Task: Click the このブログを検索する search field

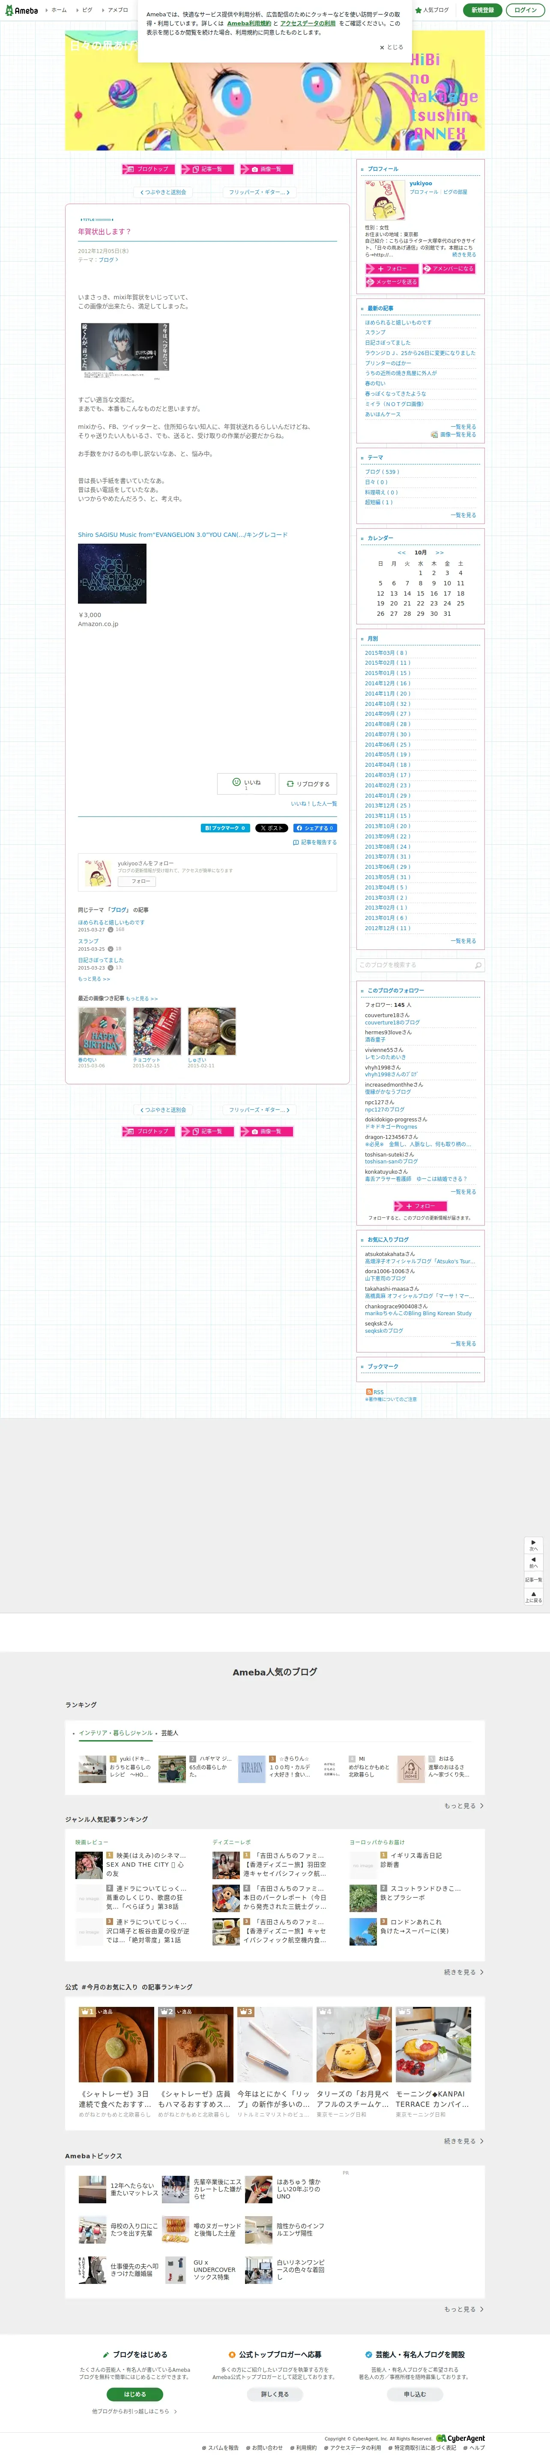Action: pyautogui.click(x=414, y=965)
